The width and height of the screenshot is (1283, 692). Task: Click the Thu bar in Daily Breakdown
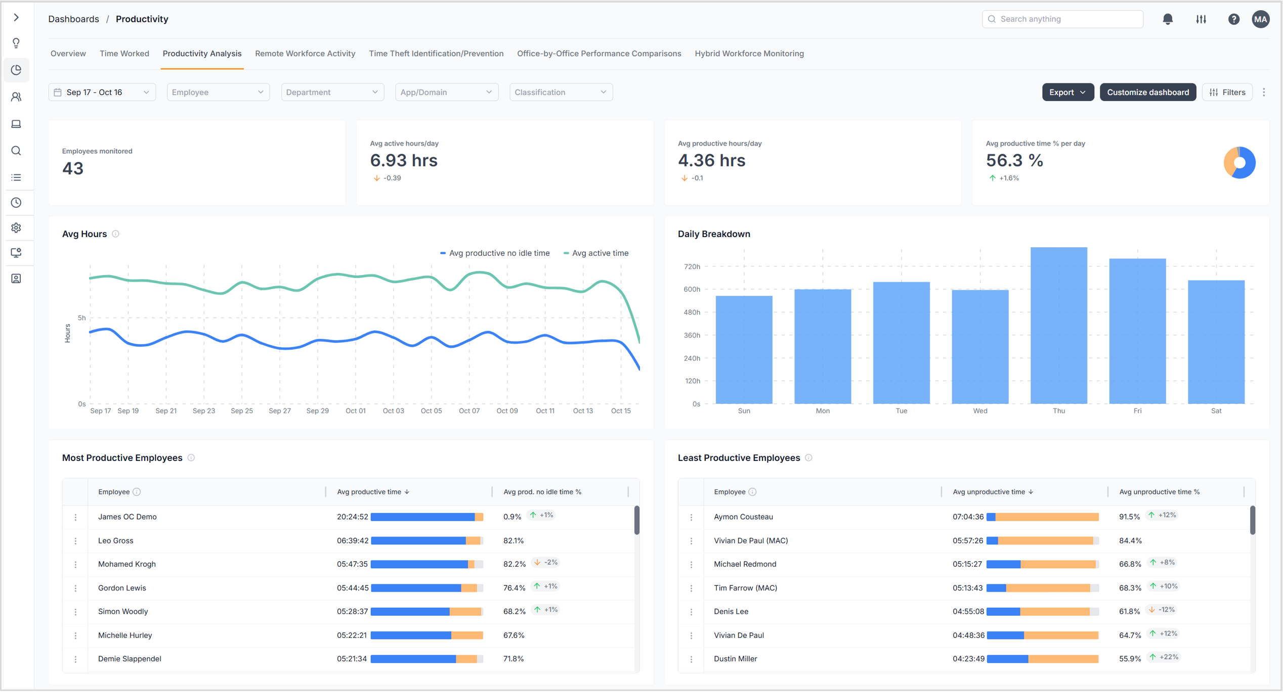(1059, 326)
